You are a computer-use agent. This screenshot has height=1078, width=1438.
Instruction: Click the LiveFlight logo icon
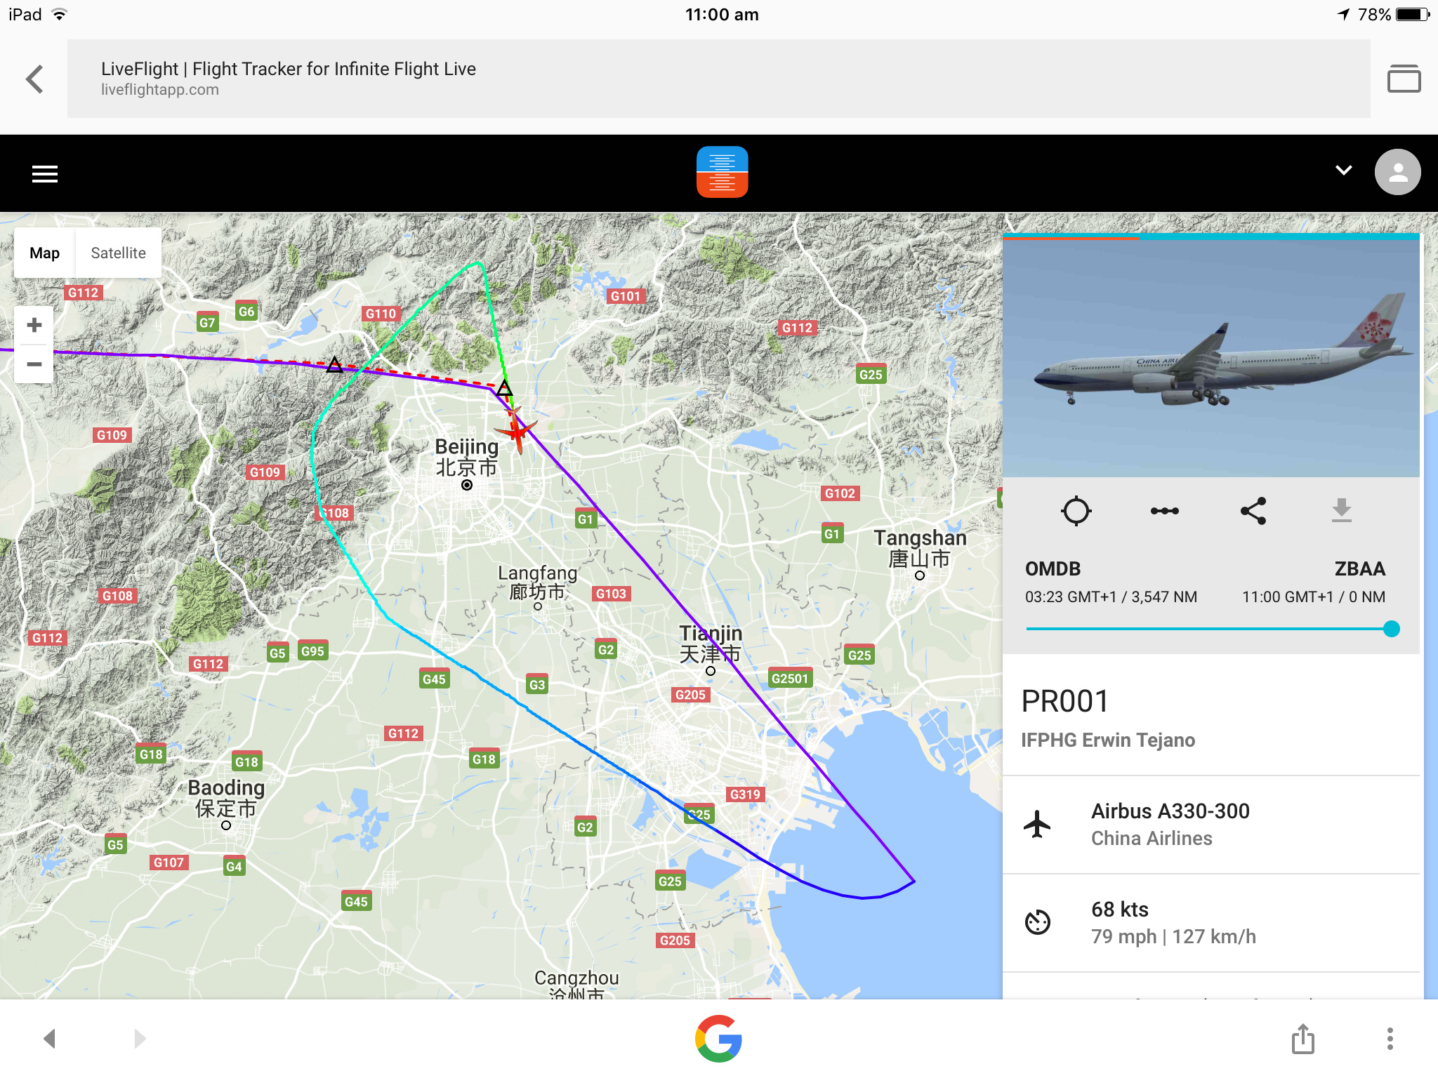tap(722, 172)
